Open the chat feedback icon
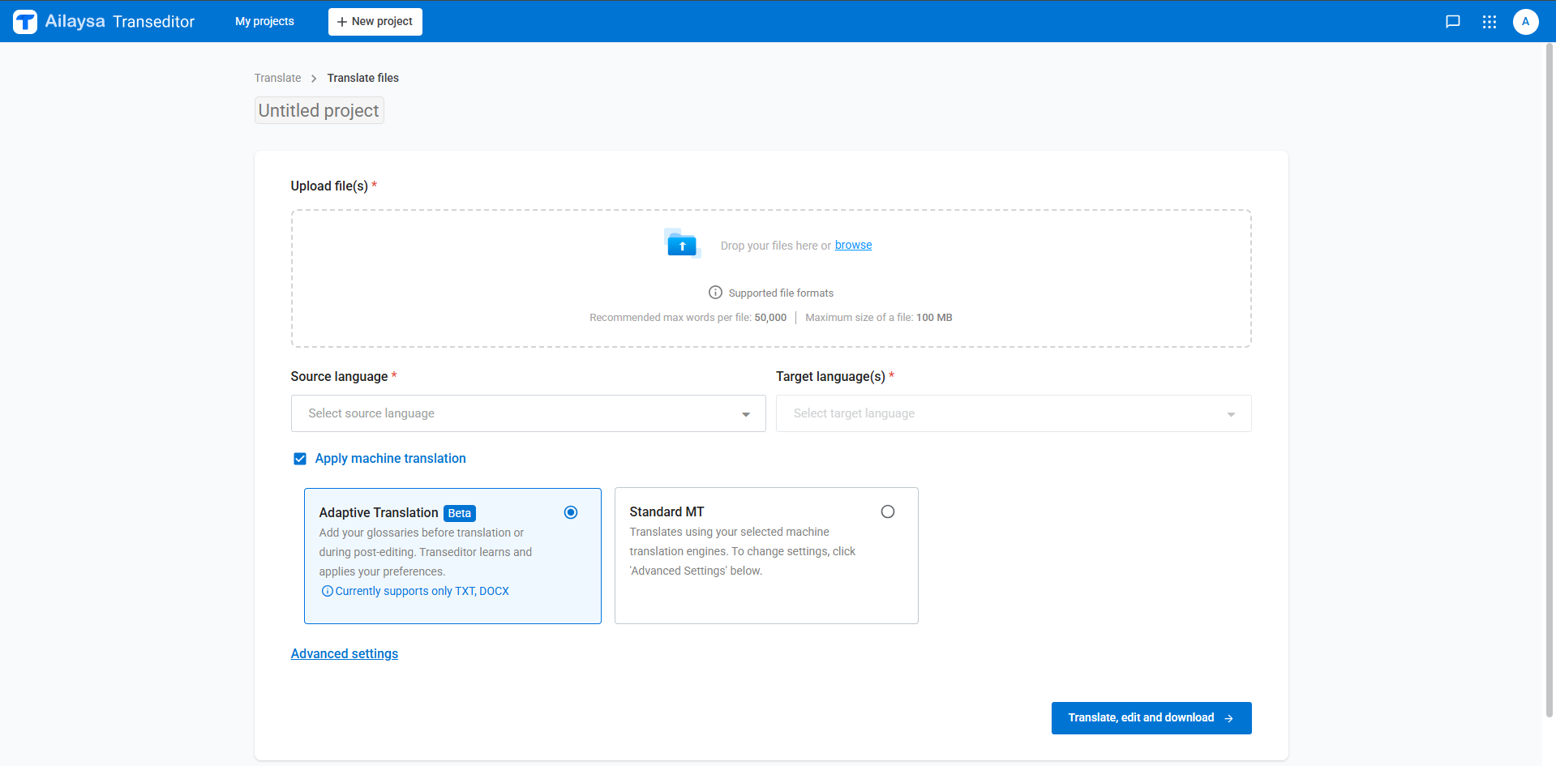The height and width of the screenshot is (766, 1556). [x=1453, y=22]
